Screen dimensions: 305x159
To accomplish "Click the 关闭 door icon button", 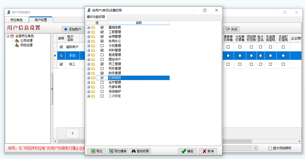I will [228, 29].
